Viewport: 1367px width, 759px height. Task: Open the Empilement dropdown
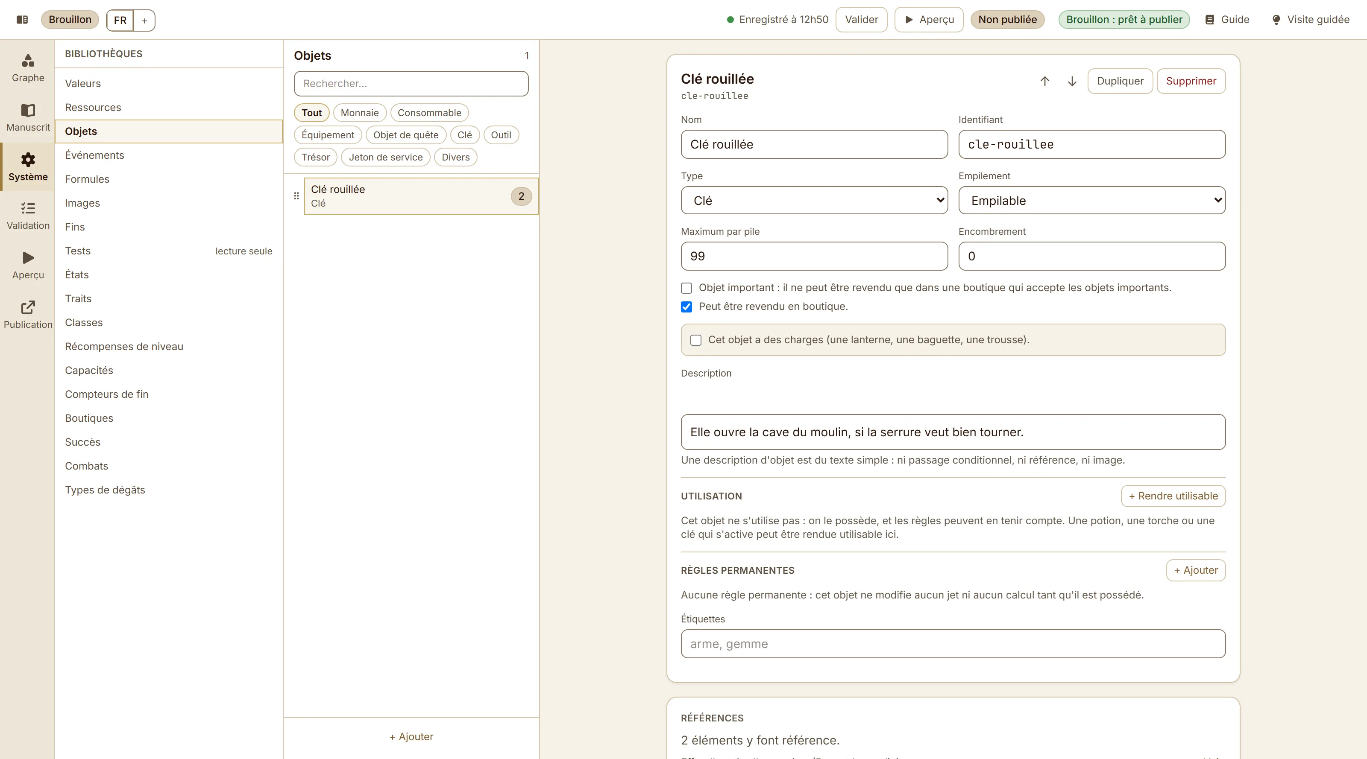tap(1091, 201)
